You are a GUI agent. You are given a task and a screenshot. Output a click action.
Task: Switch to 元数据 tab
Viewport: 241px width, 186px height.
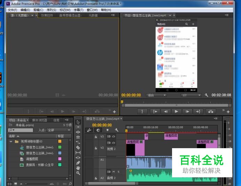[93, 15]
